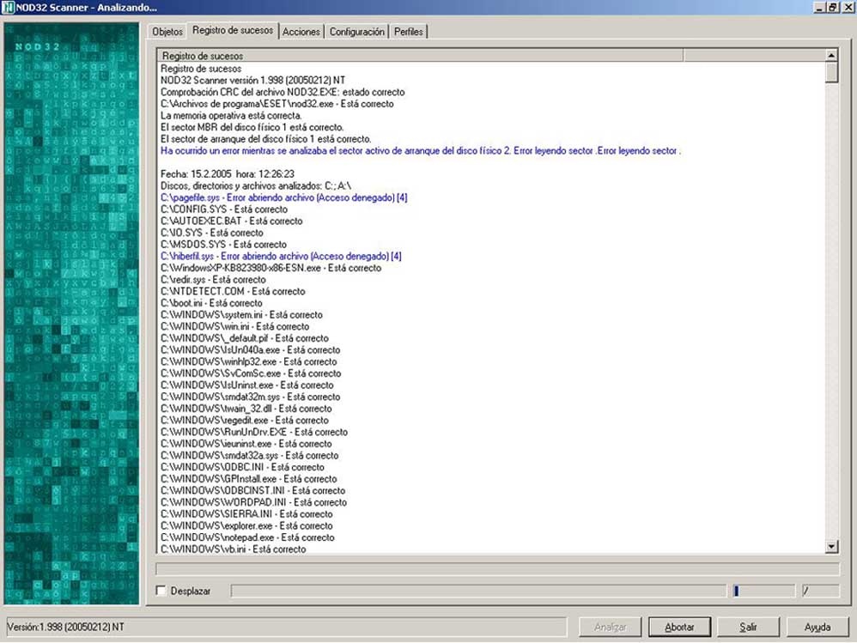Viewport: 857px width, 643px height.
Task: Click the log scrollbar up arrow
Action: 831,55
